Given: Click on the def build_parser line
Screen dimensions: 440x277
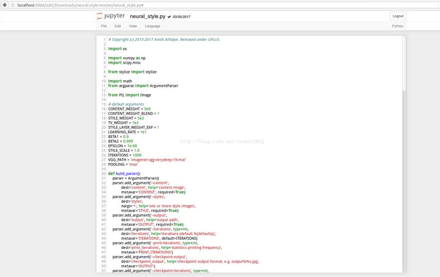Looking at the screenshot, I should [124, 174].
